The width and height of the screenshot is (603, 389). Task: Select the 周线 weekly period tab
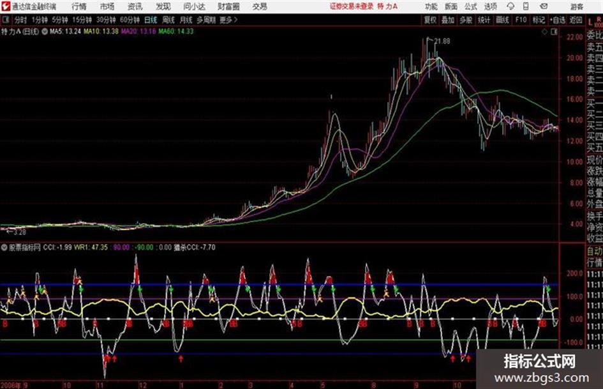click(168, 20)
